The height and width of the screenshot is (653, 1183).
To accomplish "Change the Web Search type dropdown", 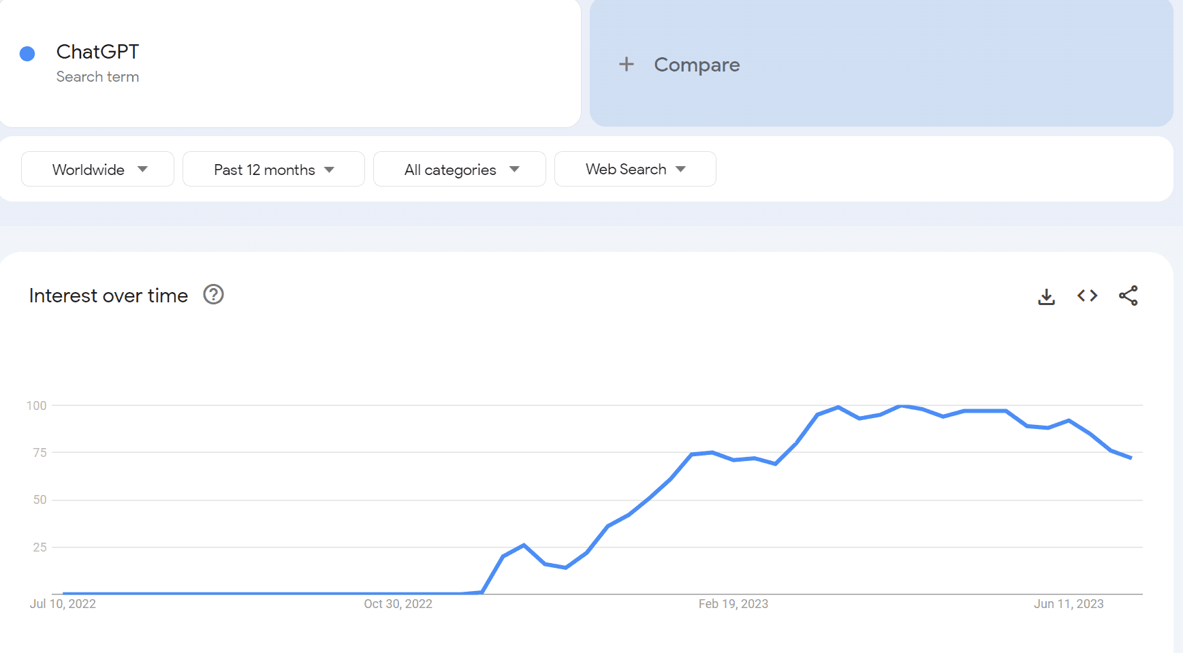I will tap(635, 170).
